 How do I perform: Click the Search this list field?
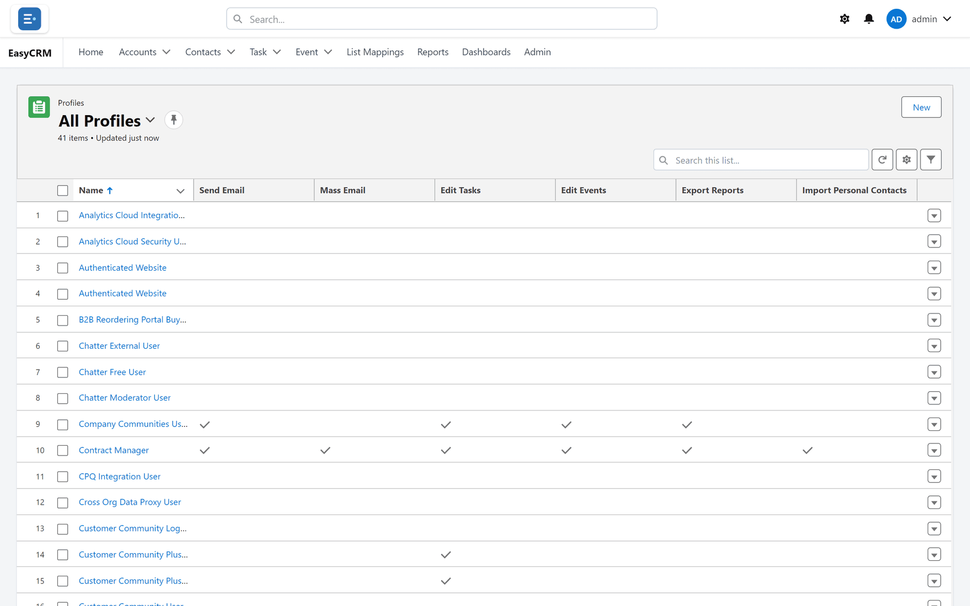tap(761, 160)
